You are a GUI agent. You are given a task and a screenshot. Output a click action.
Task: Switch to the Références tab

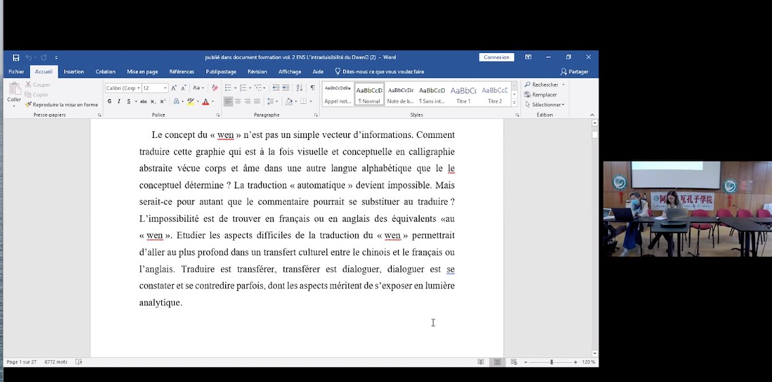click(182, 71)
